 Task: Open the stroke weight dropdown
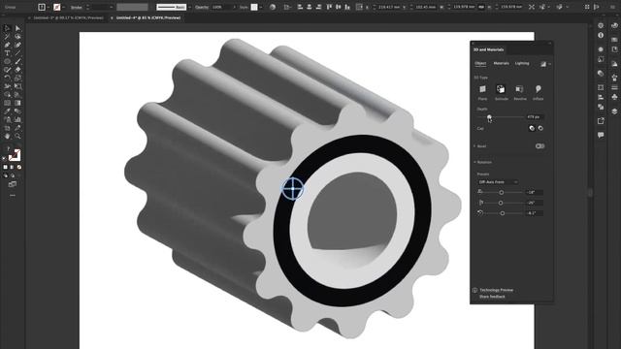pyautogui.click(x=111, y=7)
